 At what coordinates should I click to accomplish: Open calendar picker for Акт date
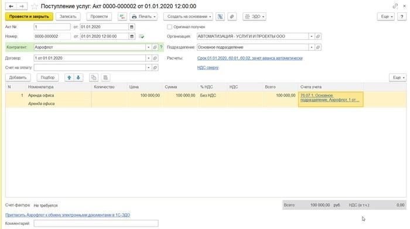click(x=132, y=27)
